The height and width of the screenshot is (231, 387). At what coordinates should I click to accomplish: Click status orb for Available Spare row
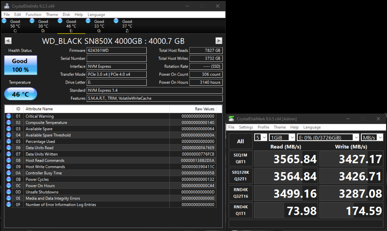9,129
